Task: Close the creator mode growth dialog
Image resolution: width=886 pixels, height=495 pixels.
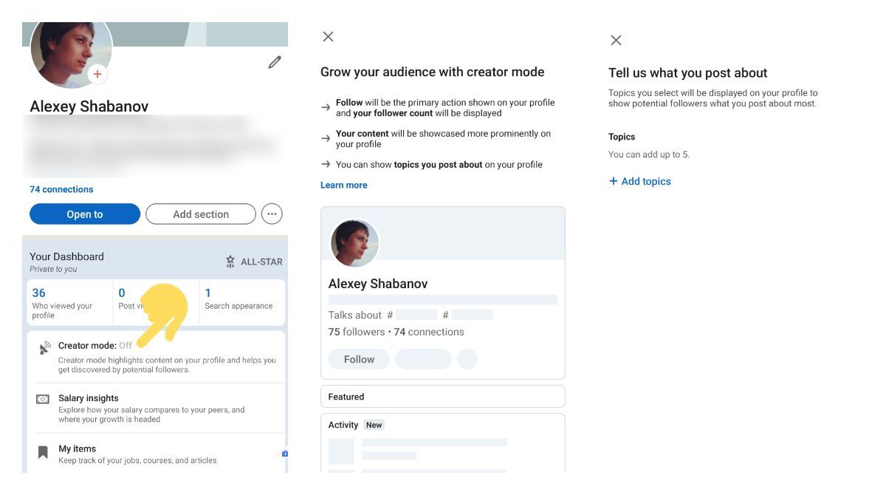Action: tap(328, 35)
